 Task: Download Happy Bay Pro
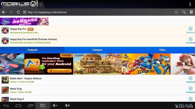click(x=190, y=30)
